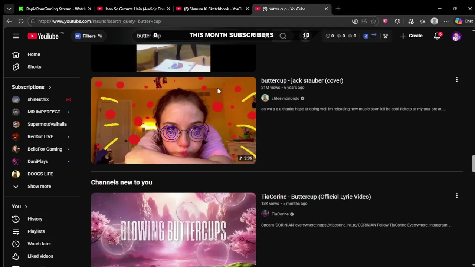Click the YouTube search box

click(202, 36)
